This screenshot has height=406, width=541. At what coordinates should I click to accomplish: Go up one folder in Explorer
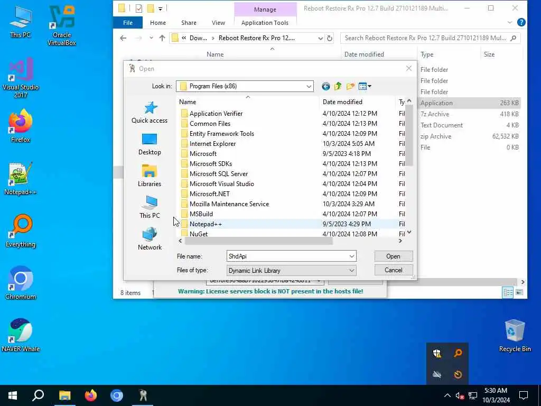click(162, 38)
